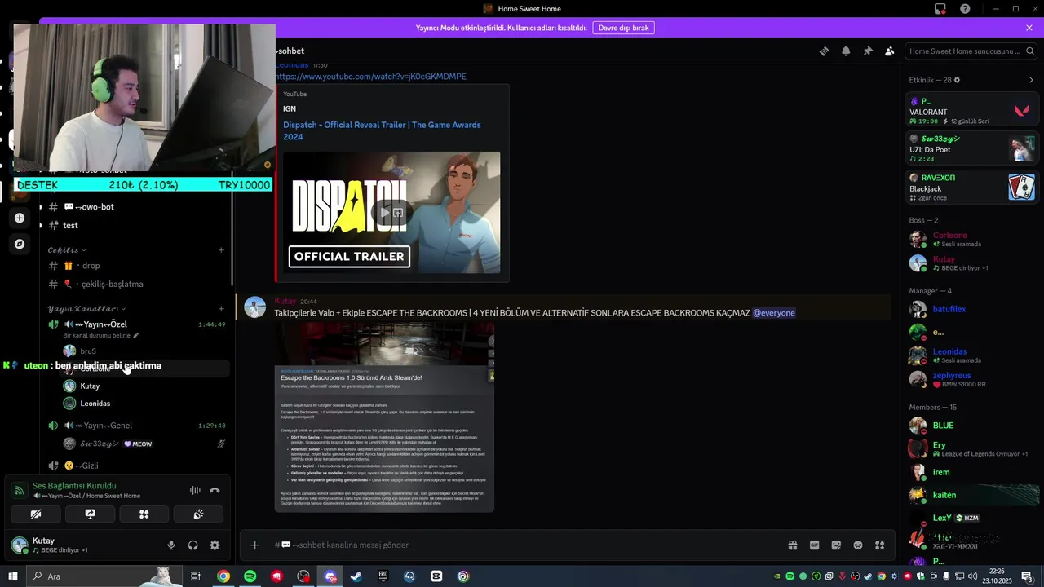Screen dimensions: 1044x587
Task: Open the GIF picker
Action: point(814,545)
